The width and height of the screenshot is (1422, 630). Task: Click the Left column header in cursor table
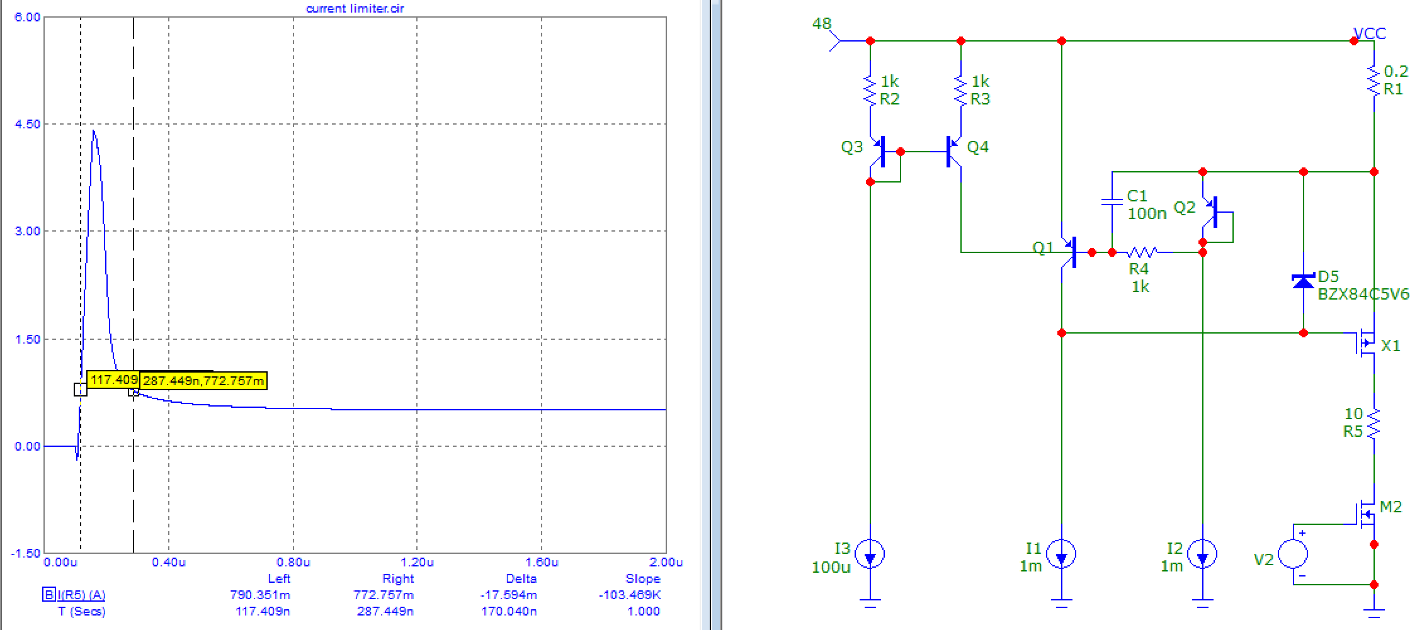[x=279, y=578]
